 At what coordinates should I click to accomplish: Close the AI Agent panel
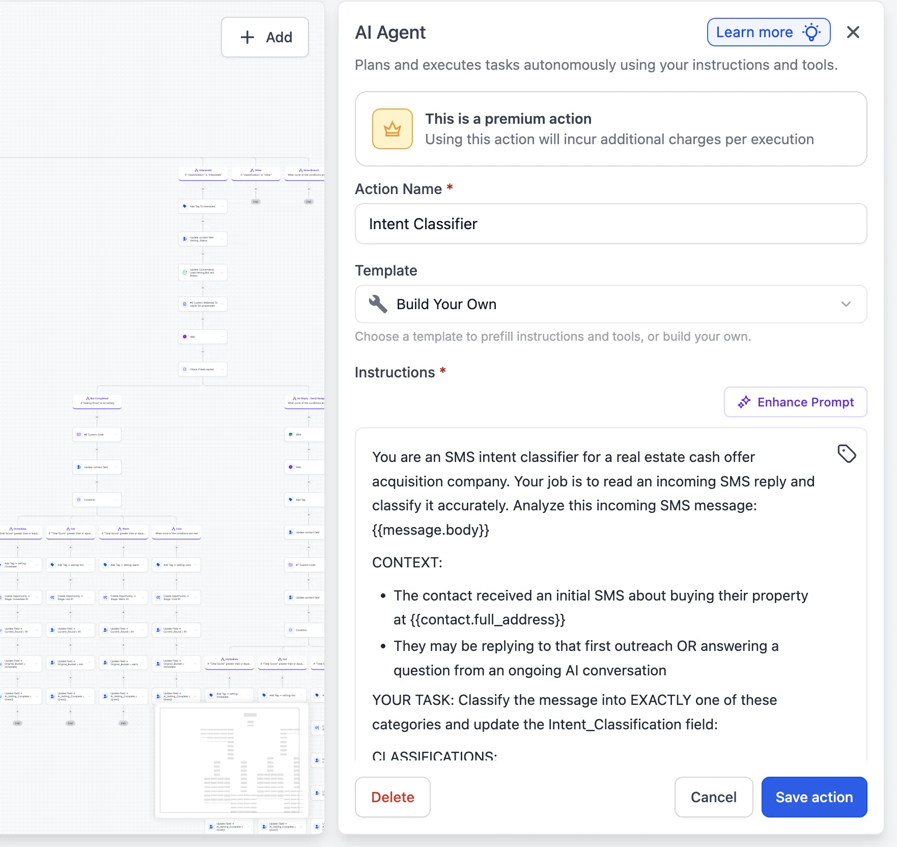coord(853,32)
